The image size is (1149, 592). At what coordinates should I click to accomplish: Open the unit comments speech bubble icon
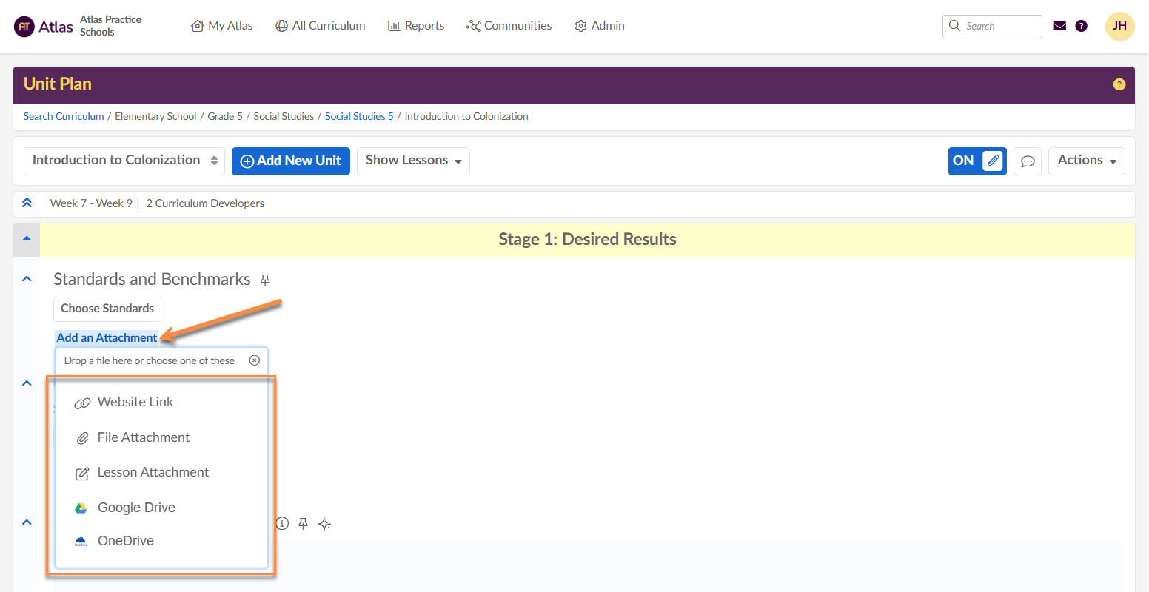(x=1027, y=161)
